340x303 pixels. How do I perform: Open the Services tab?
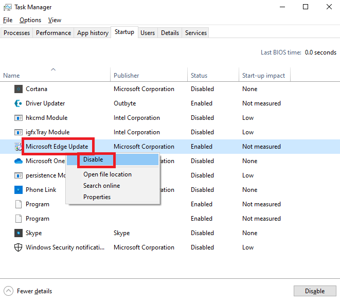tap(195, 33)
